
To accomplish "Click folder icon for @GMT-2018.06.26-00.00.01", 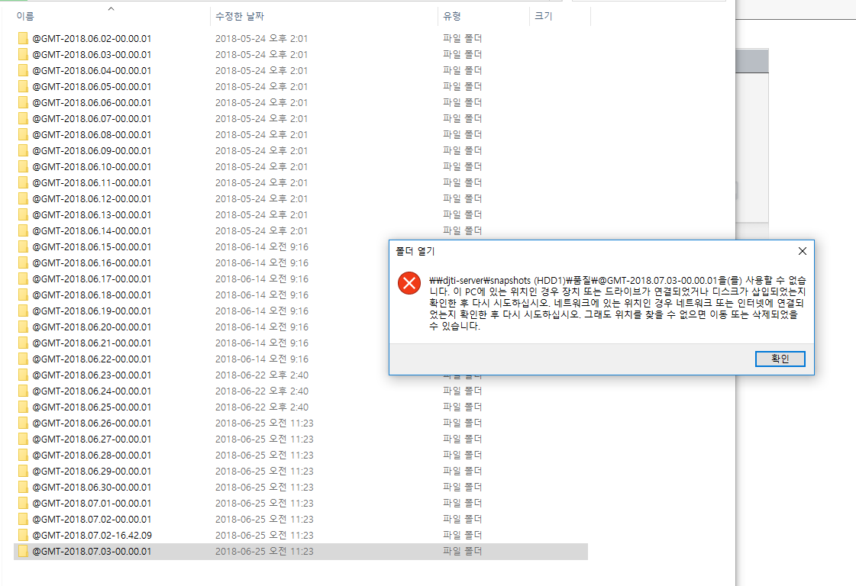I will [x=23, y=423].
